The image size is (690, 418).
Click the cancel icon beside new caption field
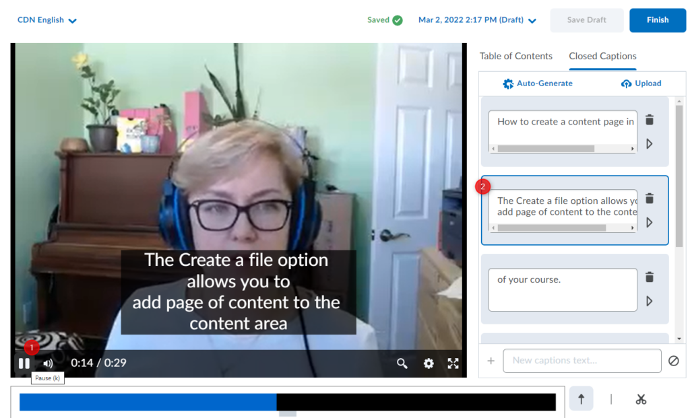click(674, 361)
